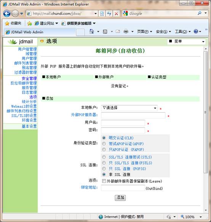Click the Home page icon
This screenshot has width=211, height=222.
[92, 31]
